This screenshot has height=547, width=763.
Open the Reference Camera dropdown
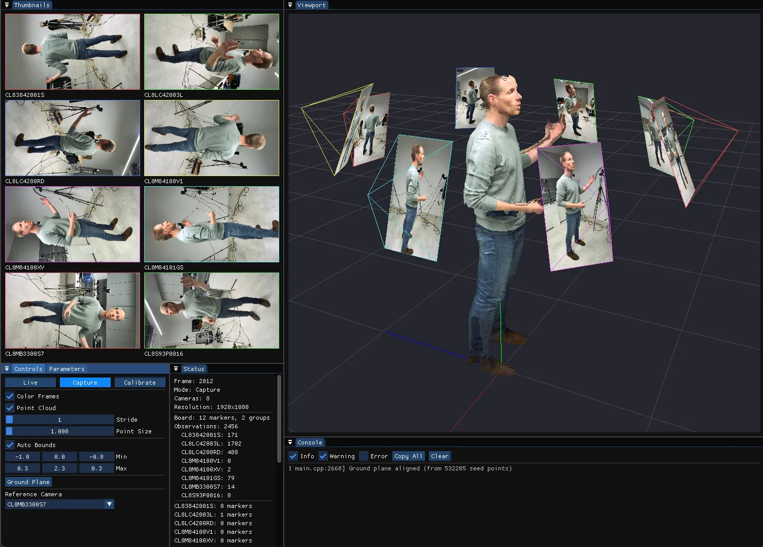[x=109, y=504]
